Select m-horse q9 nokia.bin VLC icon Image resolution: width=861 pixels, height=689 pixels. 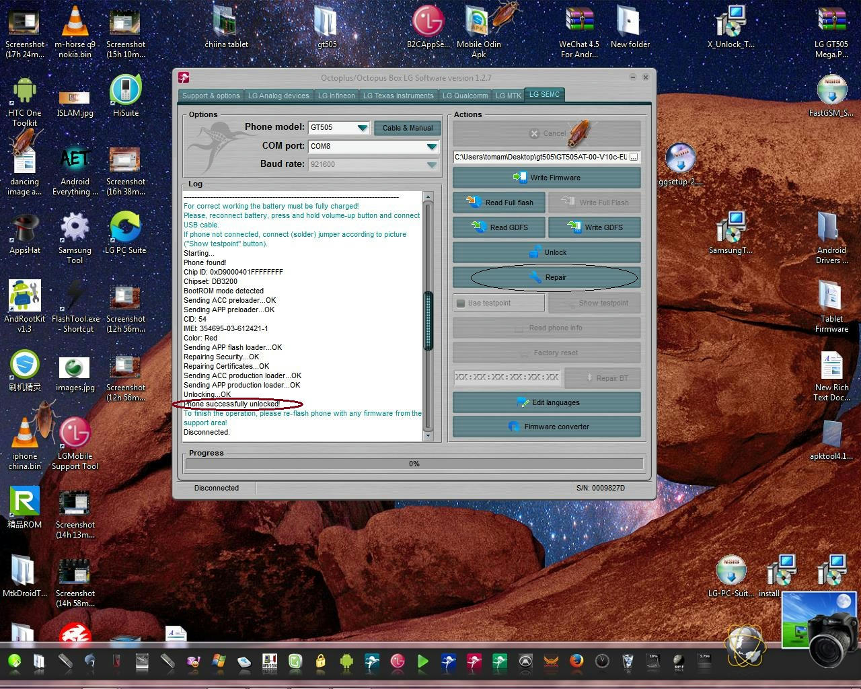click(x=75, y=32)
